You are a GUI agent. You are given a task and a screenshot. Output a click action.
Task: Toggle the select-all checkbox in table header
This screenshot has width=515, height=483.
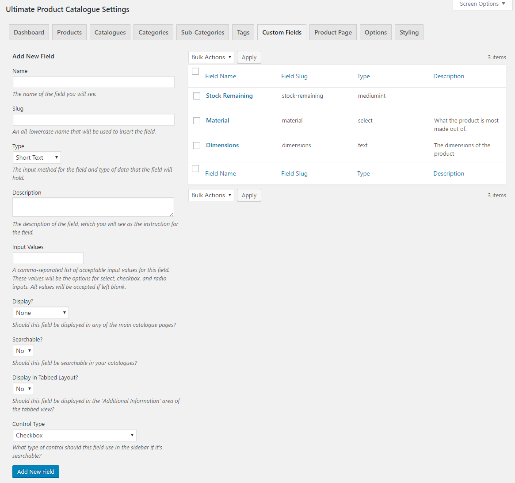coord(195,71)
